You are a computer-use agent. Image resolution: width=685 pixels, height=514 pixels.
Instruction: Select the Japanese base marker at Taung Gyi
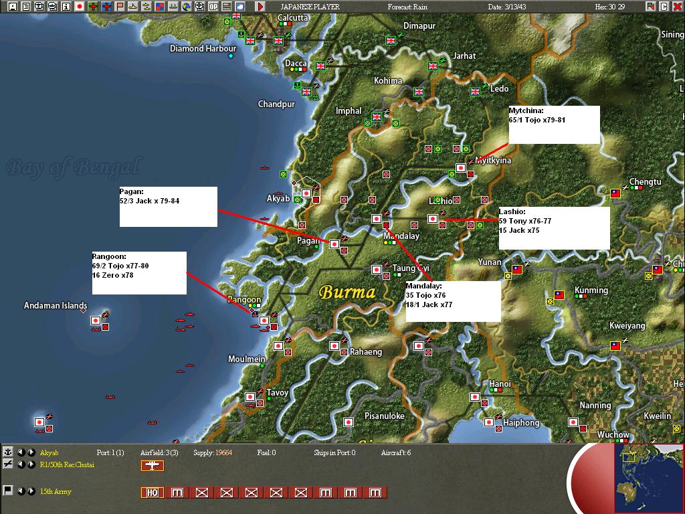pos(376,270)
